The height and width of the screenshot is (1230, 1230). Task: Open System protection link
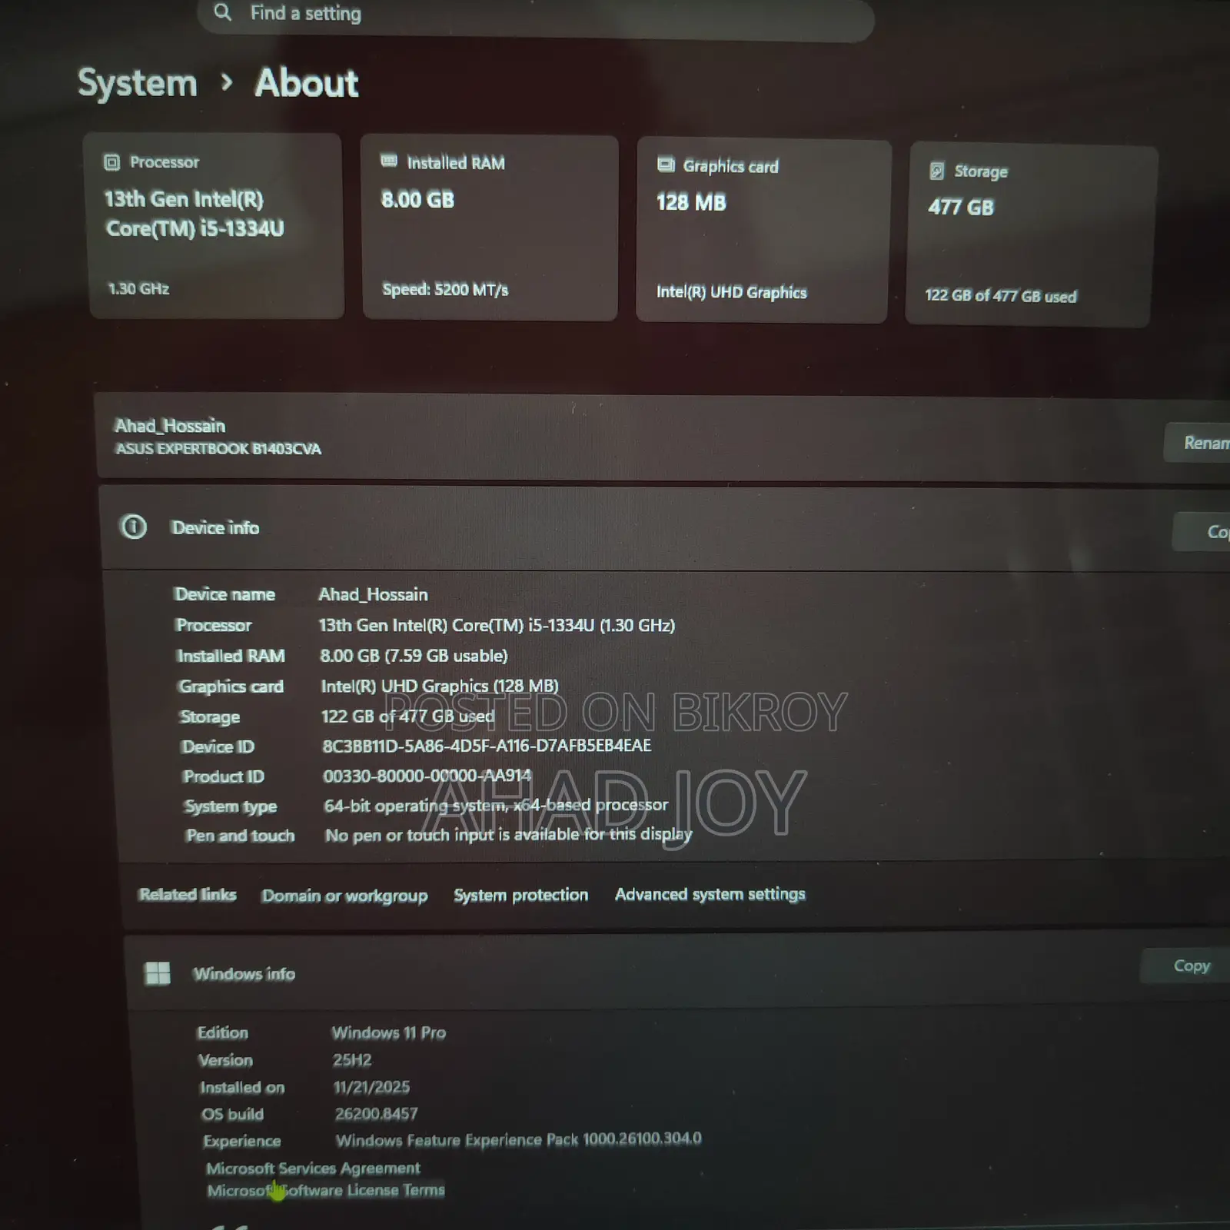(x=520, y=895)
